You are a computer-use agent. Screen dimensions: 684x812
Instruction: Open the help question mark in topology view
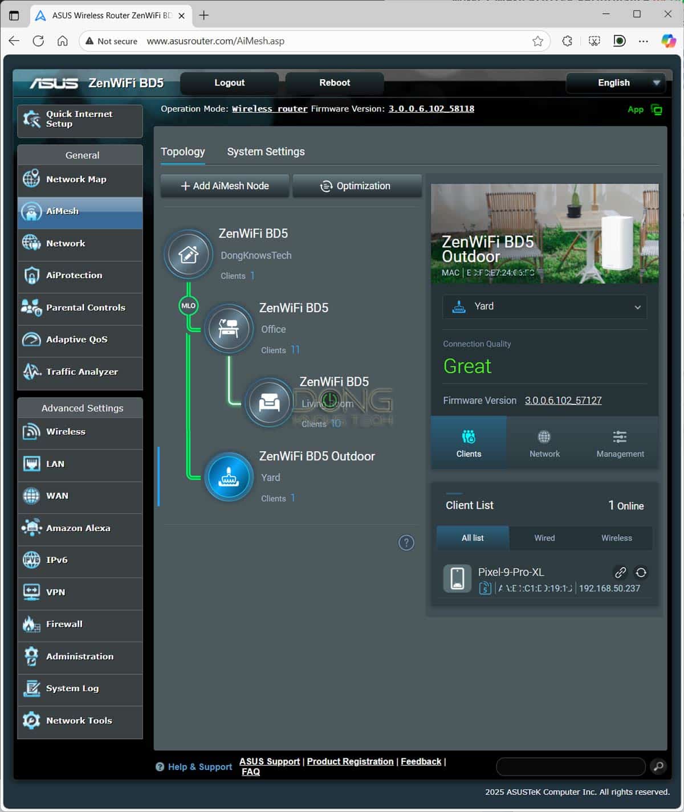point(406,543)
